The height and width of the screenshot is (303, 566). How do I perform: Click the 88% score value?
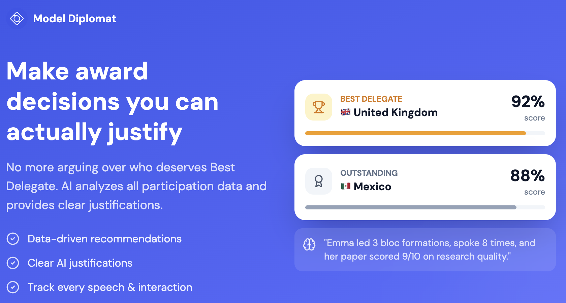click(527, 176)
